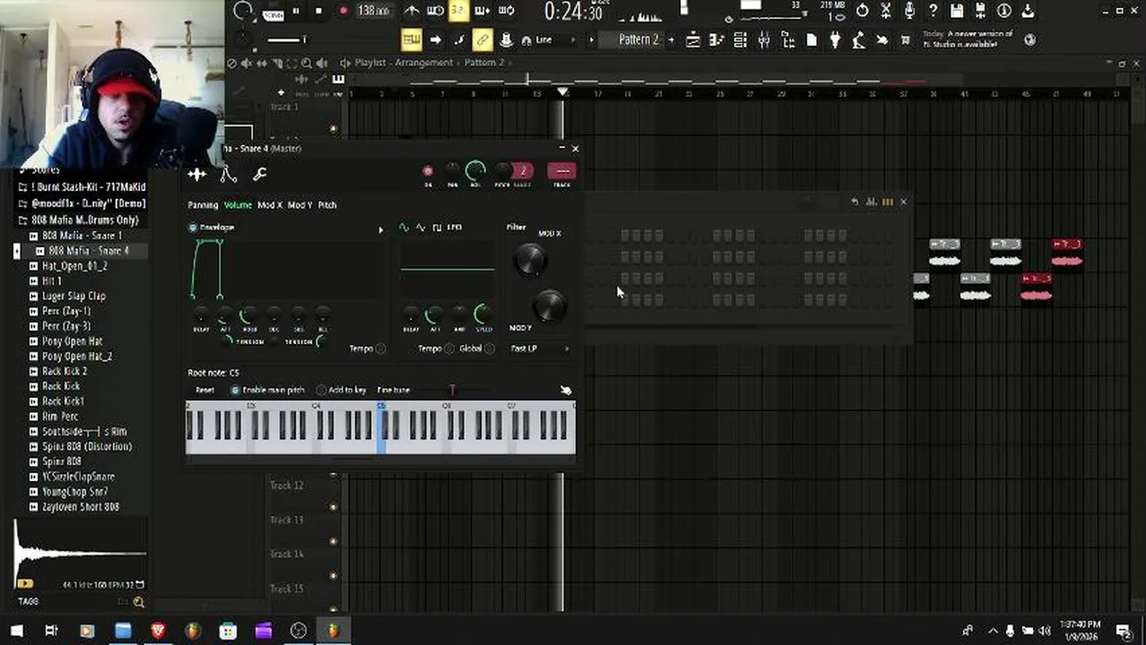Add new pattern with plus button

click(671, 39)
